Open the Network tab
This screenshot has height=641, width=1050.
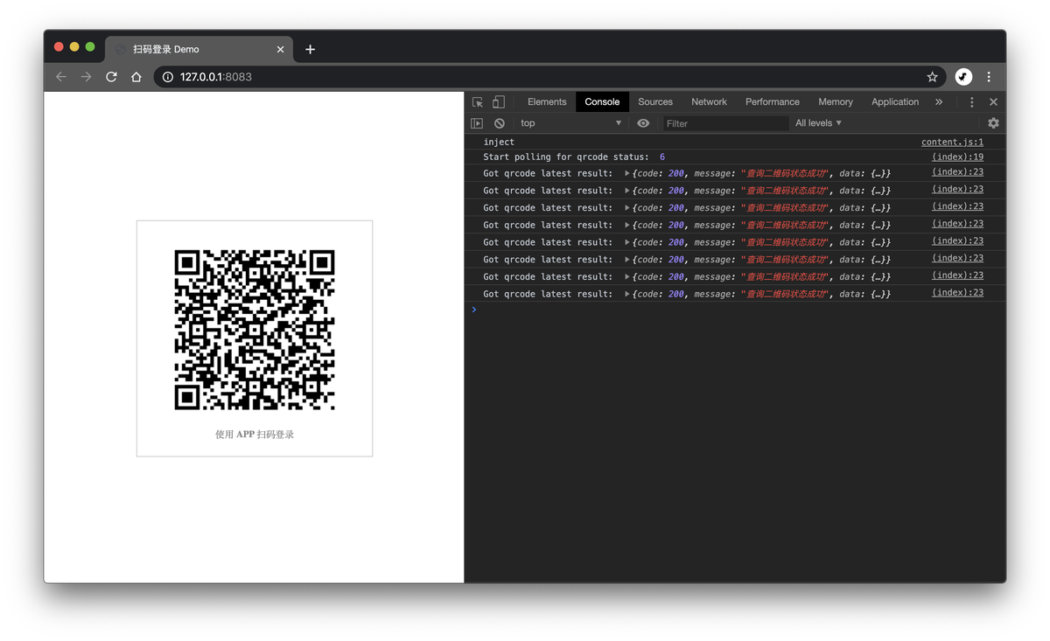tap(709, 102)
